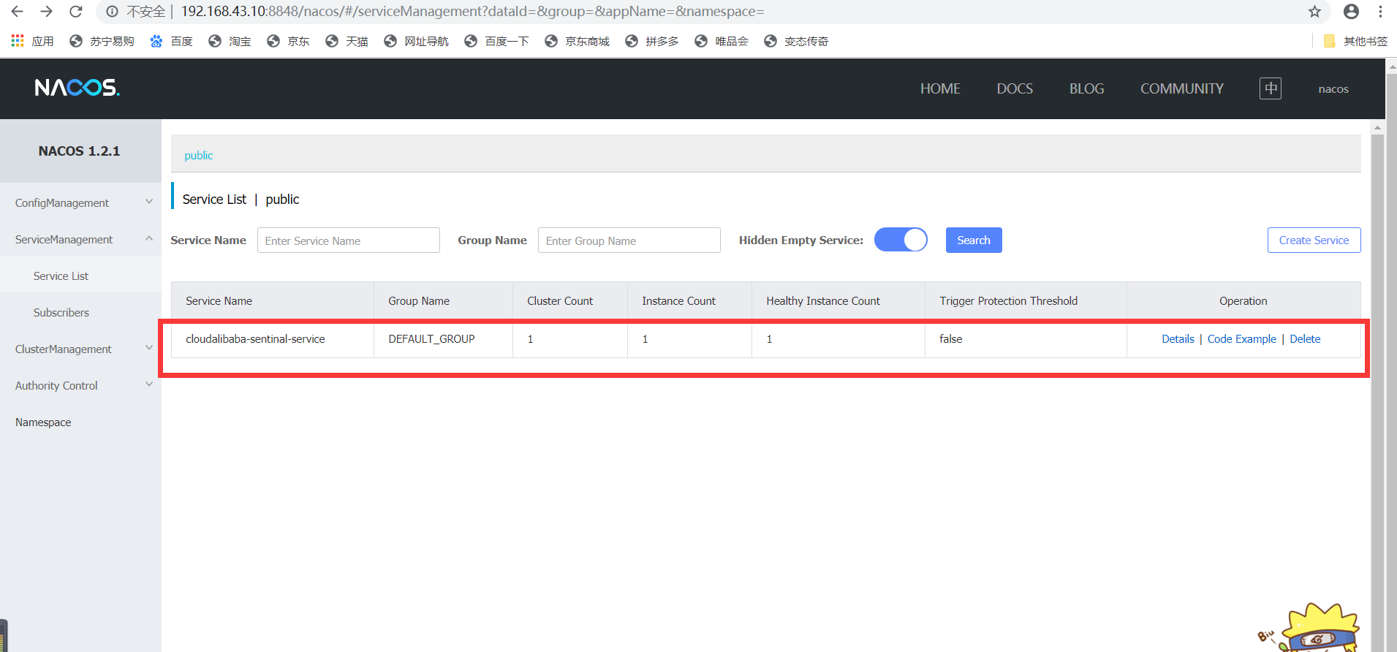Click the false threshold value
This screenshot has height=652, width=1397.
click(950, 338)
